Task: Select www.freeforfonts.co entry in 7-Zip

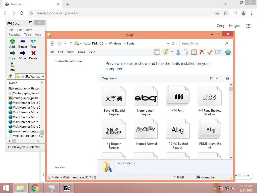Action: 24,131
